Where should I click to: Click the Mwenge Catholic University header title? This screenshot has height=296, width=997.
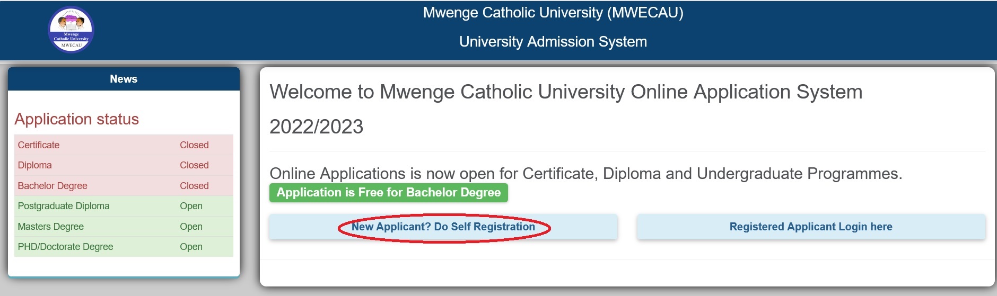point(553,13)
